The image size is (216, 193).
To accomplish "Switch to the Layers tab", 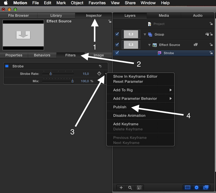I will (x=130, y=16).
